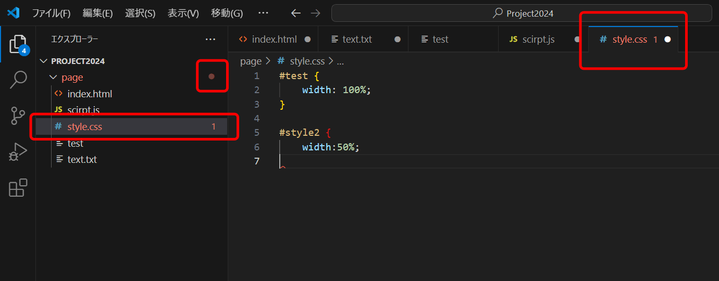Place cursor on #test selector line
This screenshot has width=719, height=281.
point(299,76)
